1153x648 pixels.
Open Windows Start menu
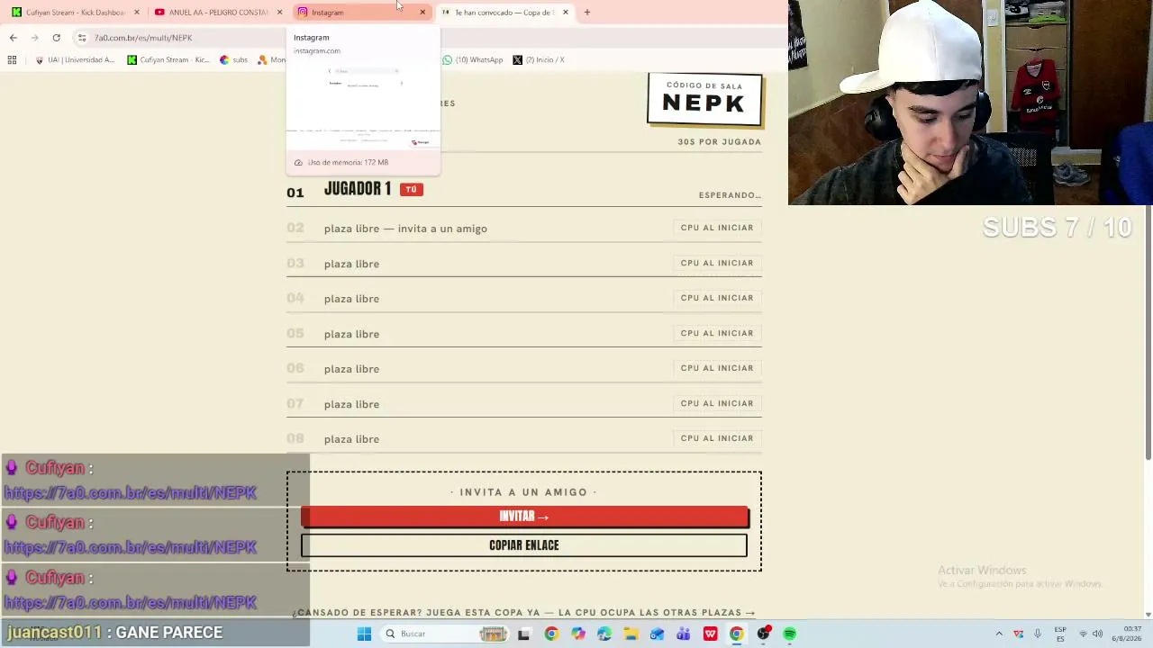[x=364, y=634]
